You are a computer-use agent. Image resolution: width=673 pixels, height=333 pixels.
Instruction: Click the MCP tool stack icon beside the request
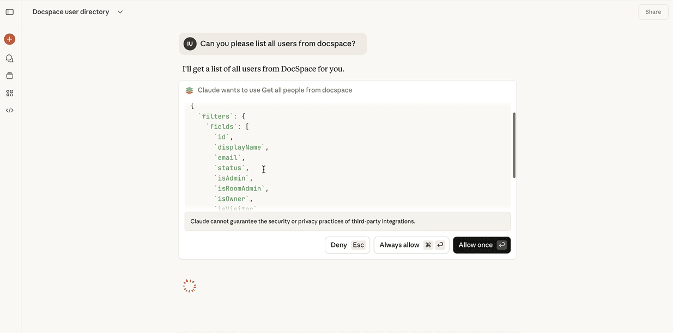coord(189,90)
